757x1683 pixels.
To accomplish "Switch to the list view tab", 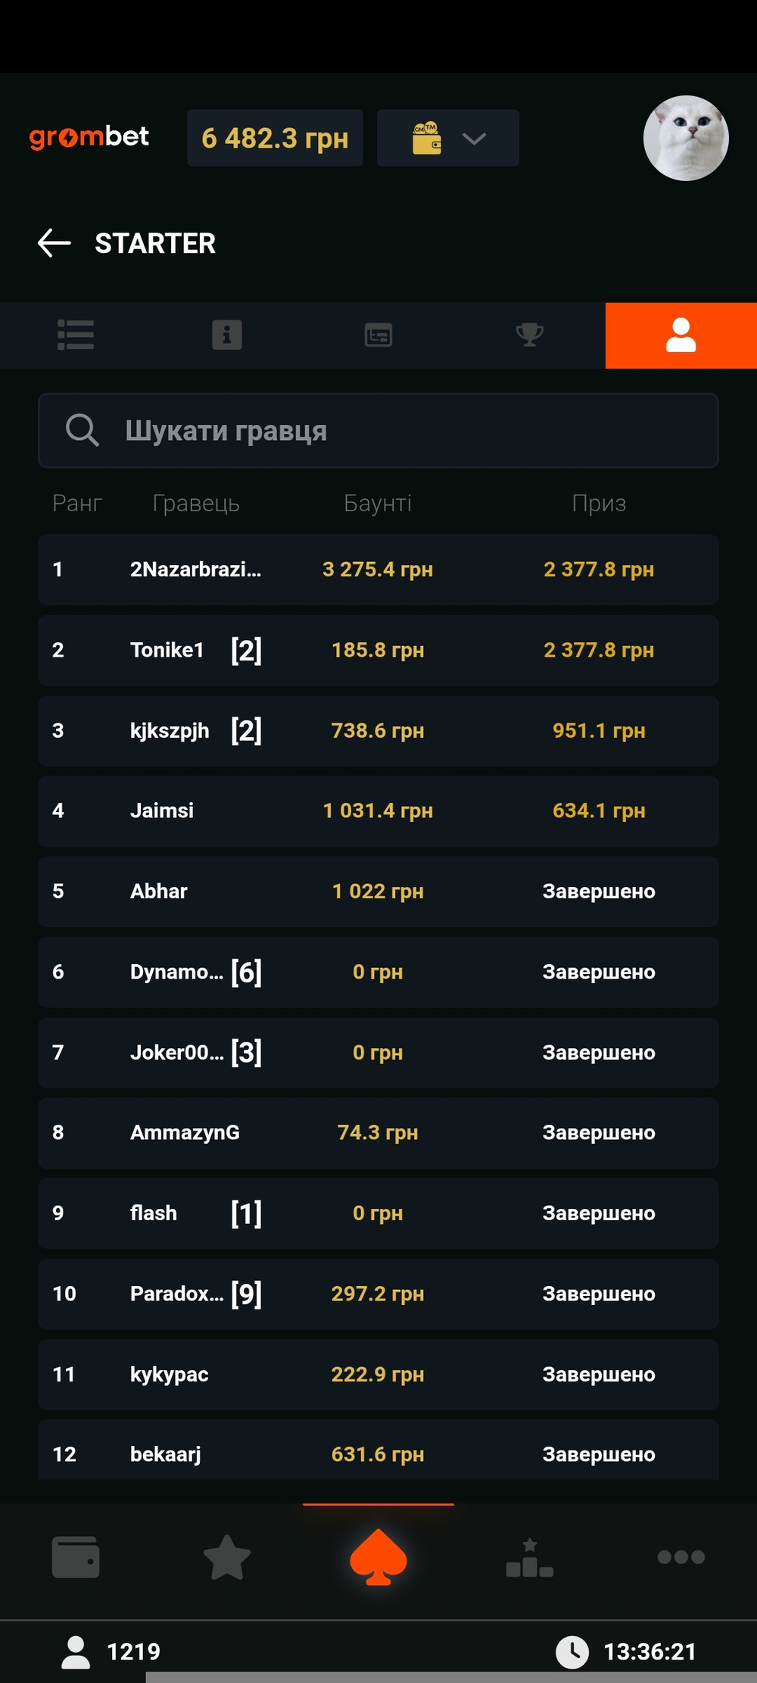I will pyautogui.click(x=76, y=335).
